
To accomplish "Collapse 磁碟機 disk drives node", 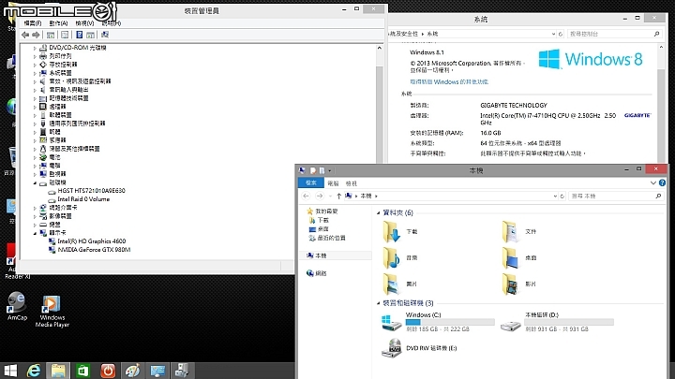I will coord(35,182).
